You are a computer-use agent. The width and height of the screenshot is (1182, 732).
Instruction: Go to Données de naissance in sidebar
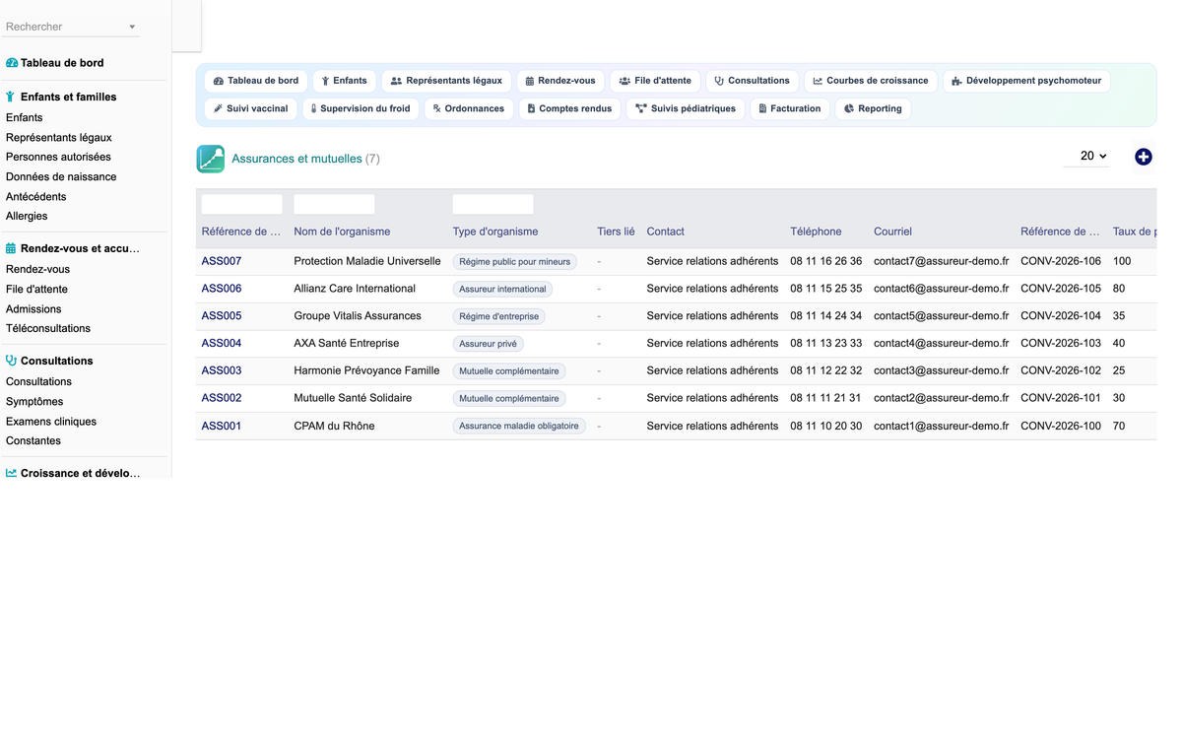tap(61, 176)
